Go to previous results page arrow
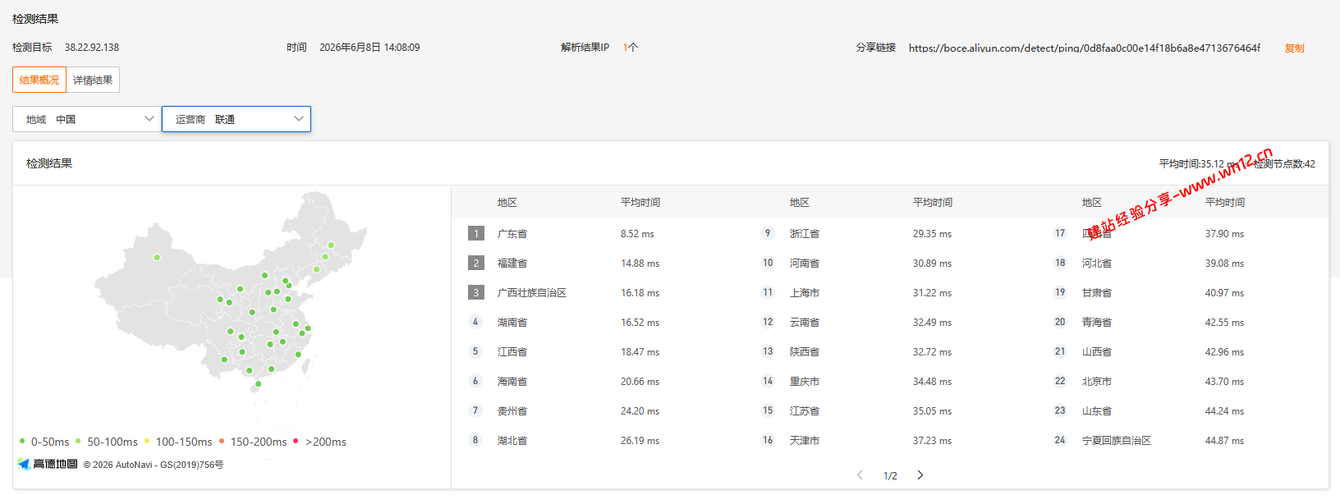The image size is (1340, 495). point(860,474)
